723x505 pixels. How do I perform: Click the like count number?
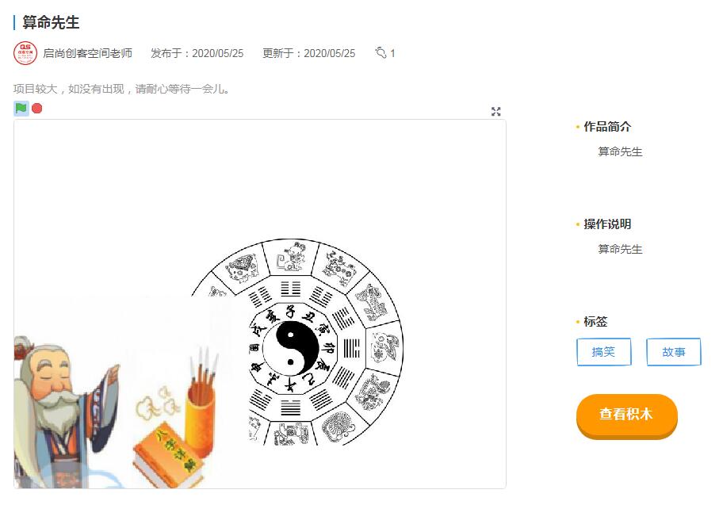point(392,53)
